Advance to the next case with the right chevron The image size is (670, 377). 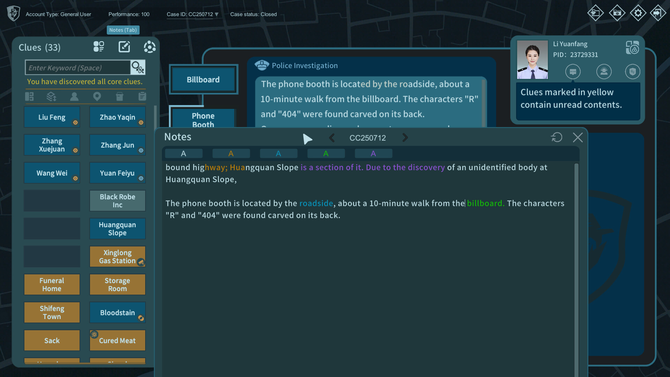click(405, 138)
